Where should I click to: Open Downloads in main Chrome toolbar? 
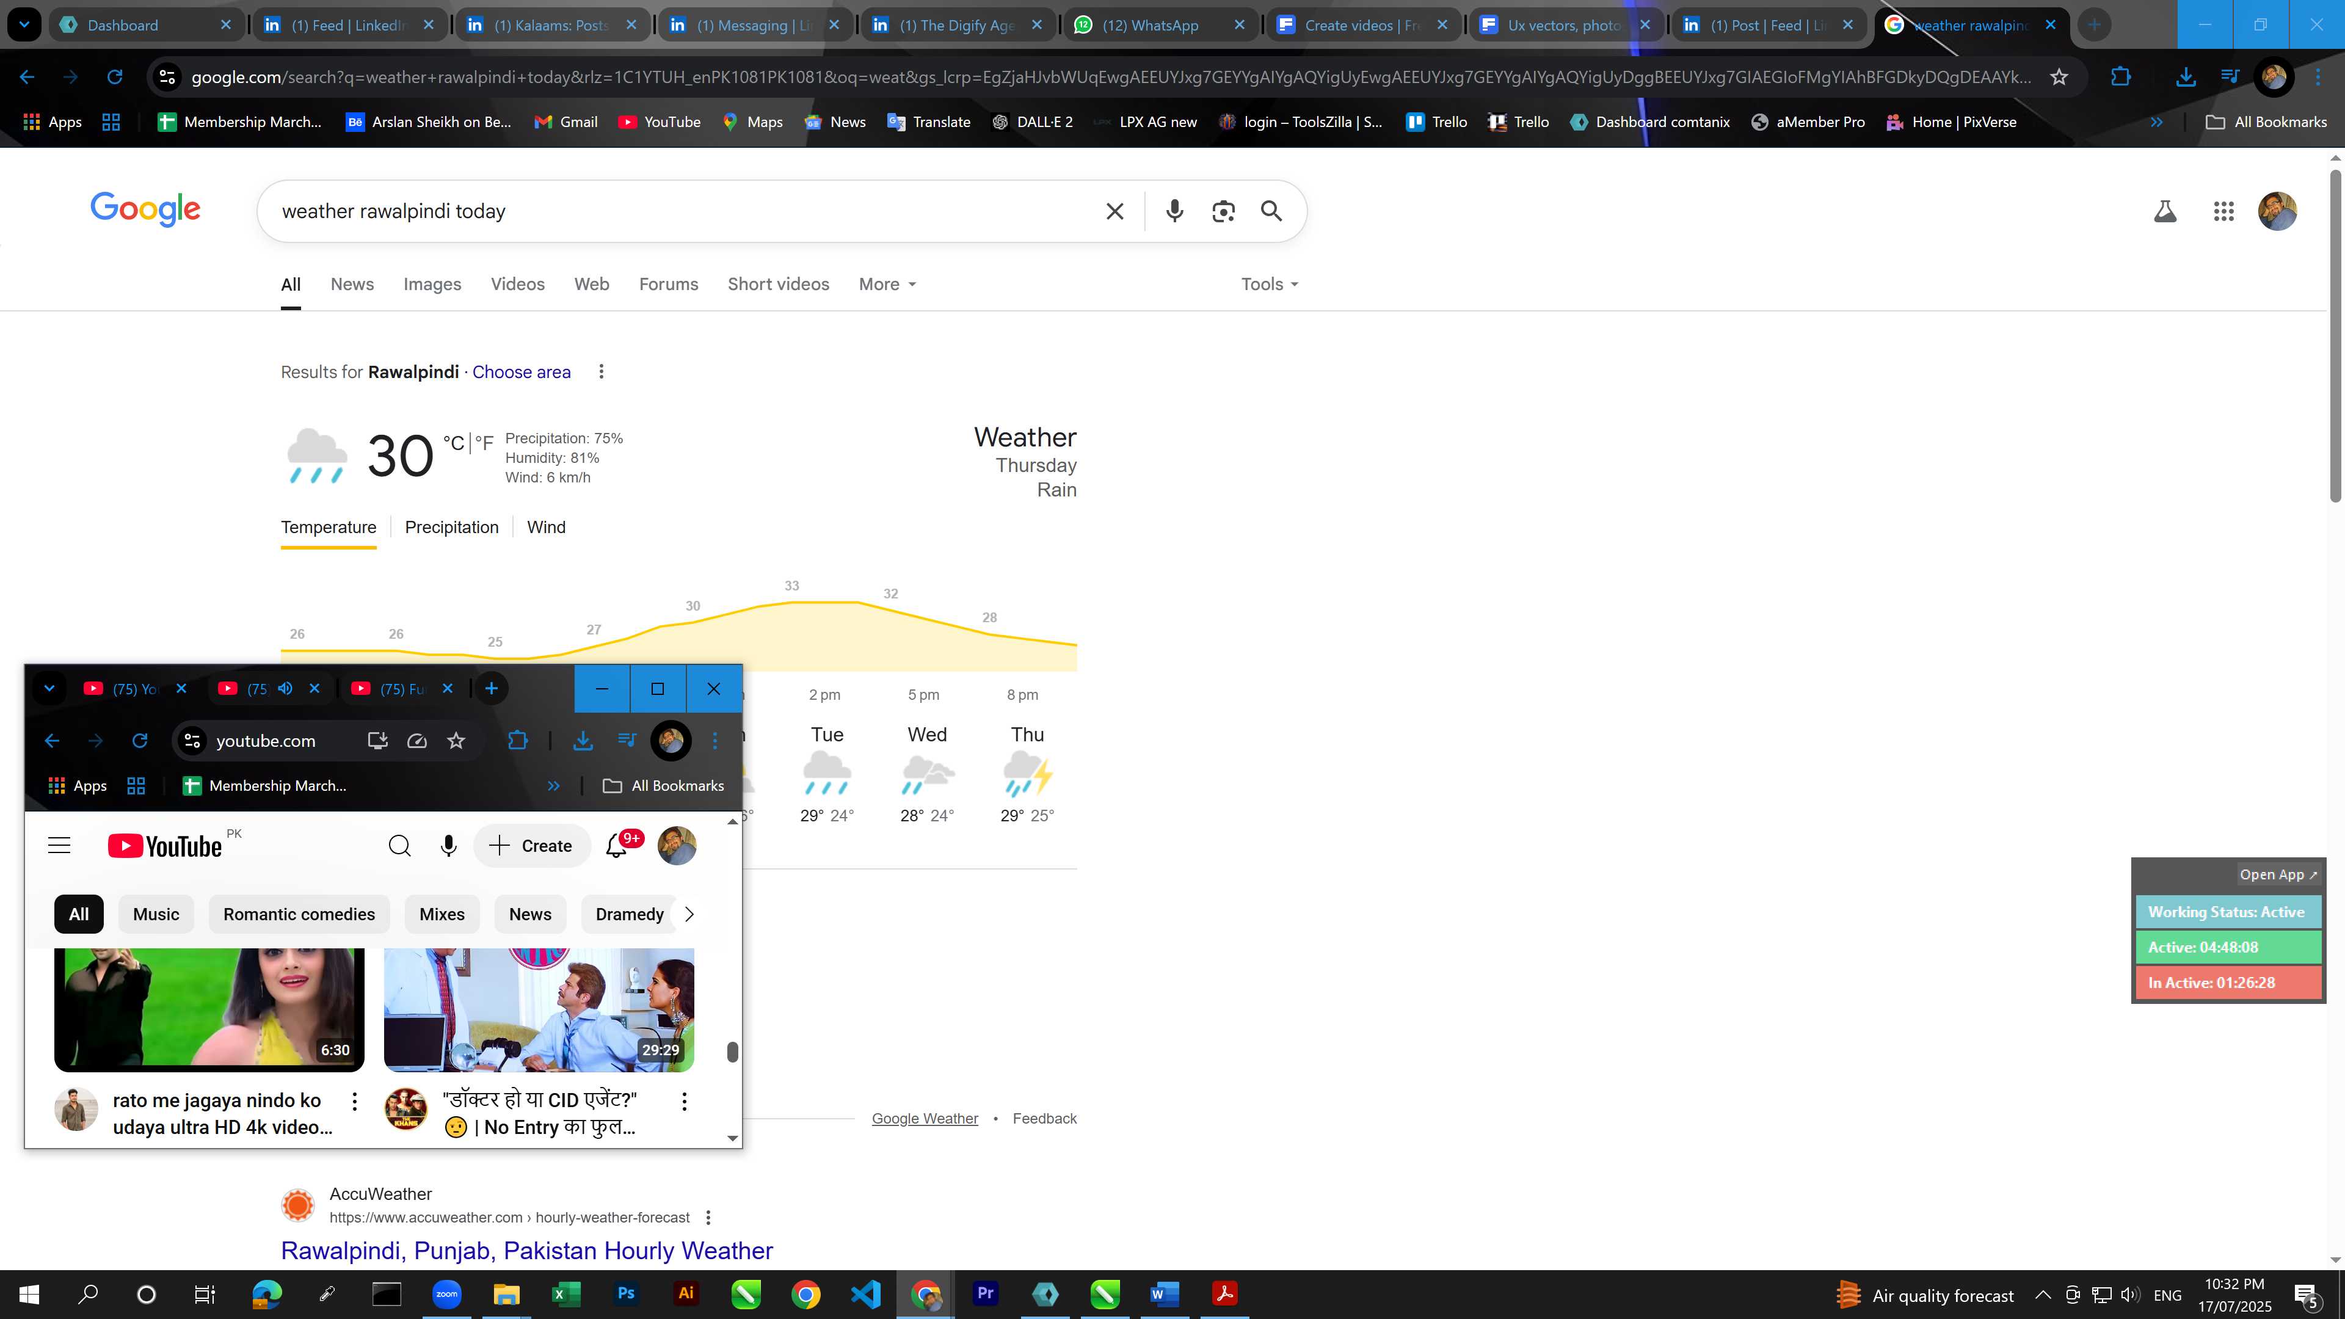pos(2185,78)
